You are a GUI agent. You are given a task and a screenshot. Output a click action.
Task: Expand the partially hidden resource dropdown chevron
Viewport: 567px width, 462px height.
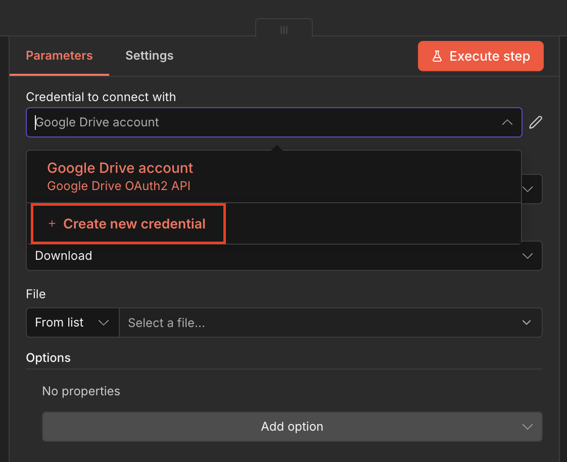(x=528, y=189)
